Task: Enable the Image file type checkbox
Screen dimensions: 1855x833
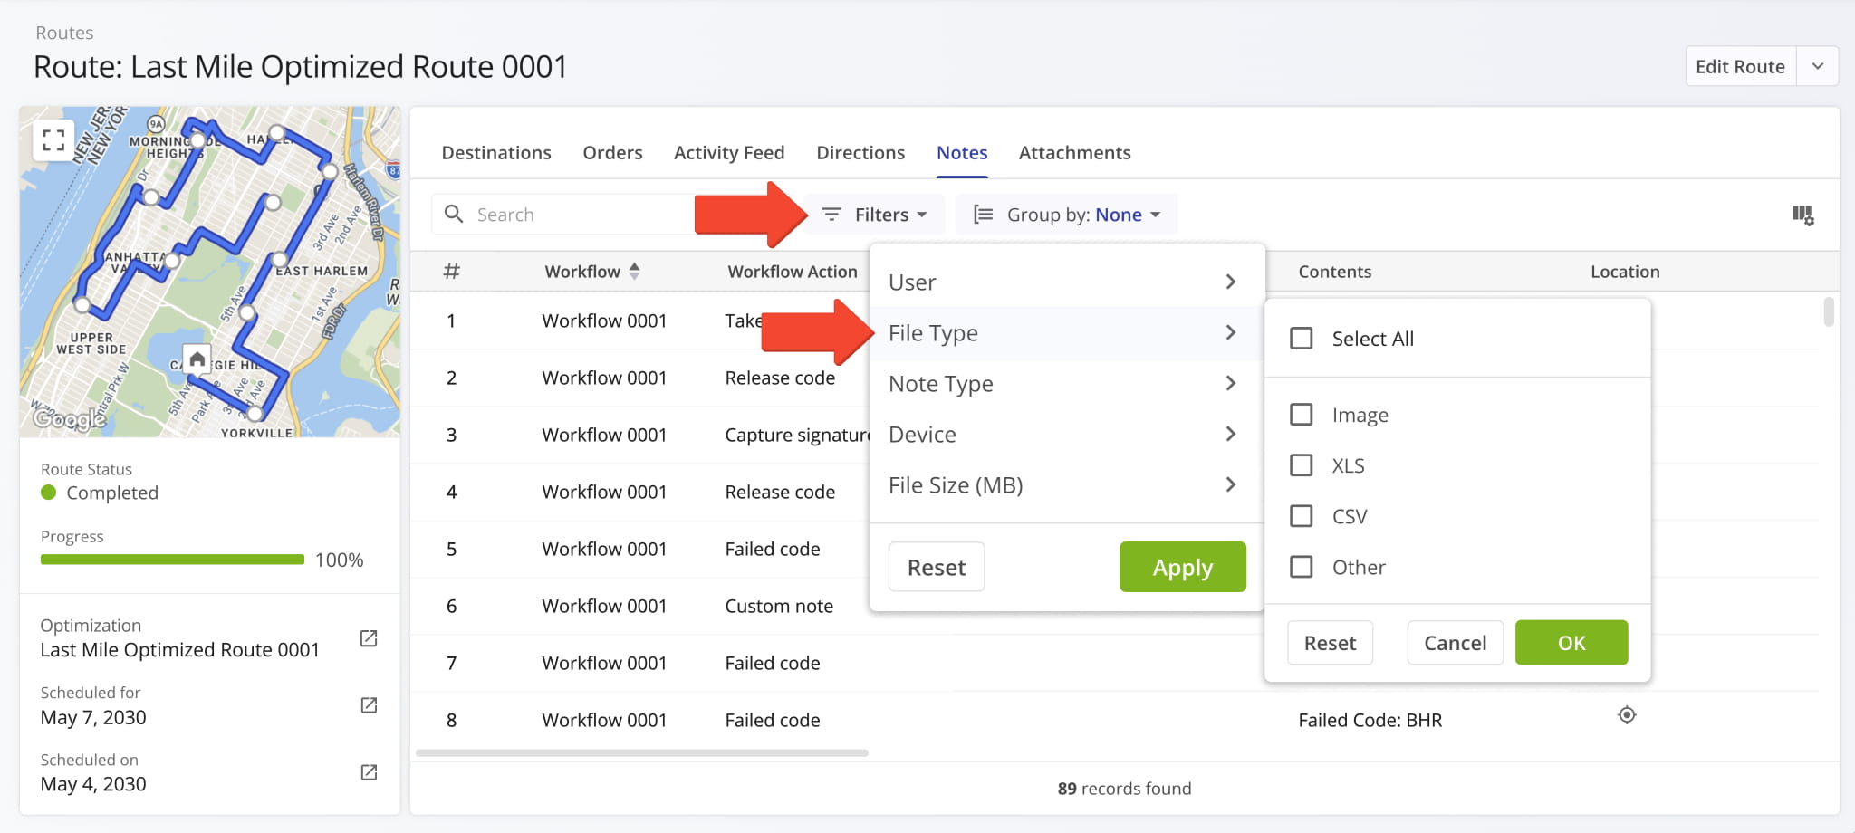Action: tap(1301, 415)
